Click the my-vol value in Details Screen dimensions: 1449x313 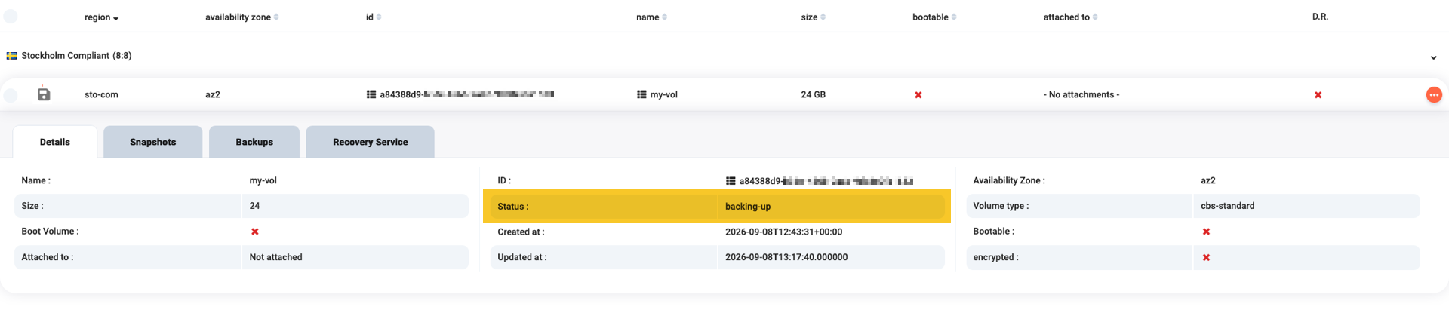(x=263, y=181)
